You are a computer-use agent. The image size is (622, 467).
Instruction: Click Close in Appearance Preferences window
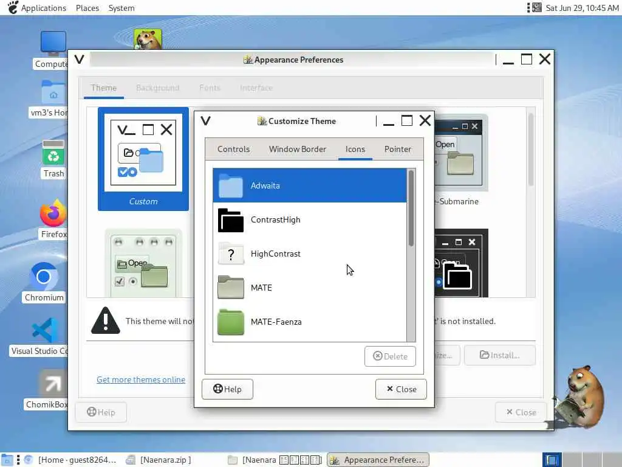tap(521, 412)
